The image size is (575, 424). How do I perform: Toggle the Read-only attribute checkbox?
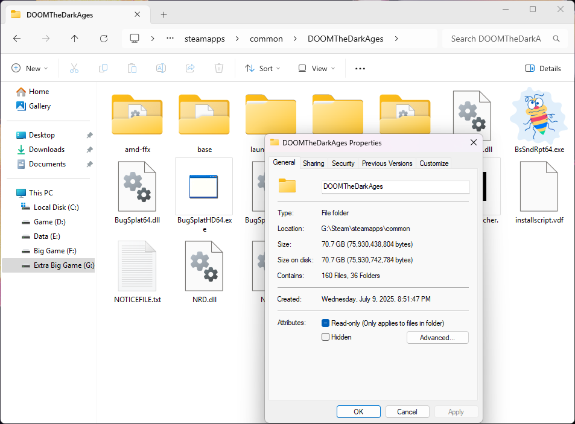tap(326, 323)
